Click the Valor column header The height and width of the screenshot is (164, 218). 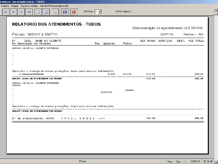pos(127,43)
